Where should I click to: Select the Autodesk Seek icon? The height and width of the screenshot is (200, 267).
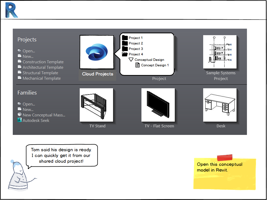(20, 120)
